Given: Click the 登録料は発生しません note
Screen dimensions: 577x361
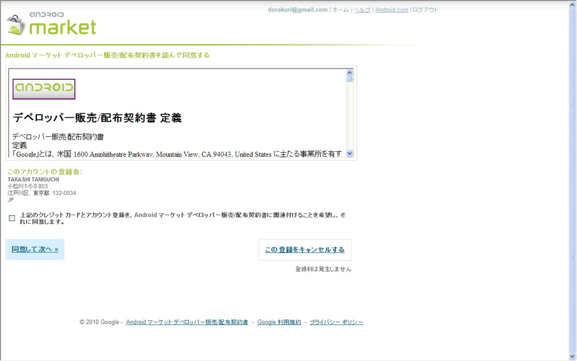Looking at the screenshot, I should [x=323, y=269].
